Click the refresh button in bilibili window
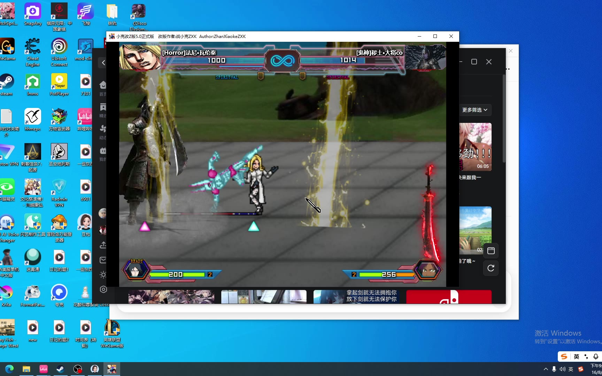 click(x=491, y=268)
